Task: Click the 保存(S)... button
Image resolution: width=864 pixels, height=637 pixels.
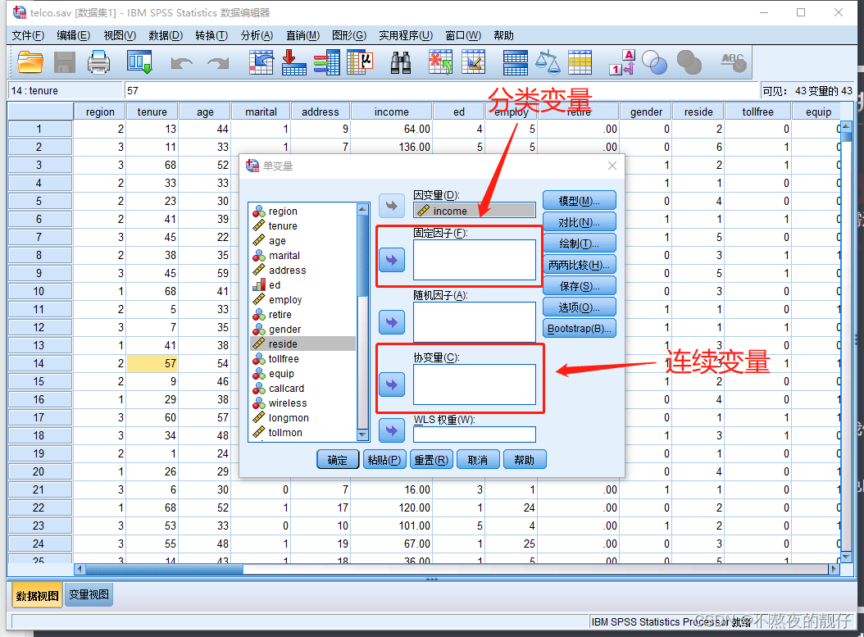Action: (x=579, y=286)
